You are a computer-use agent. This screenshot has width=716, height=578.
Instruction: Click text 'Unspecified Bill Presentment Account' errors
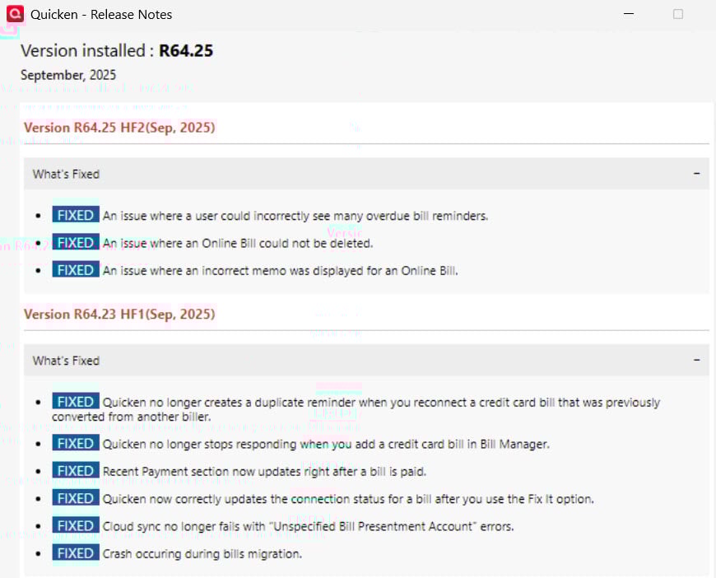pyautogui.click(x=309, y=526)
